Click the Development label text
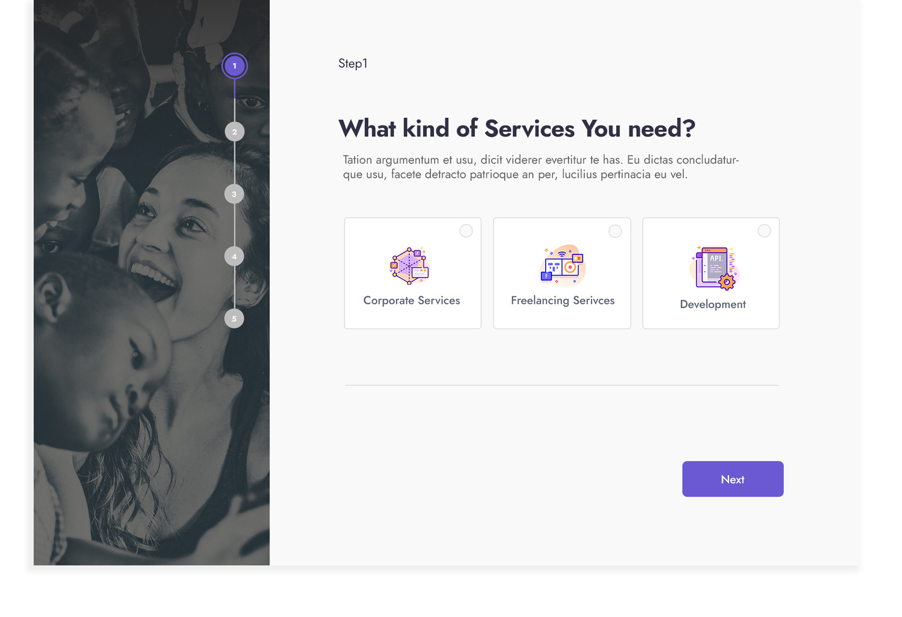902x617 pixels. pyautogui.click(x=713, y=304)
